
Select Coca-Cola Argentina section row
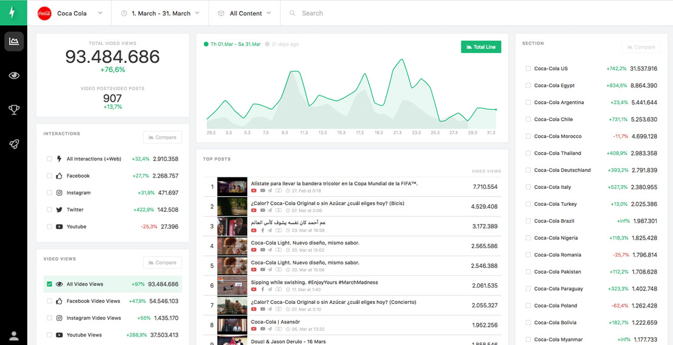[x=591, y=102]
